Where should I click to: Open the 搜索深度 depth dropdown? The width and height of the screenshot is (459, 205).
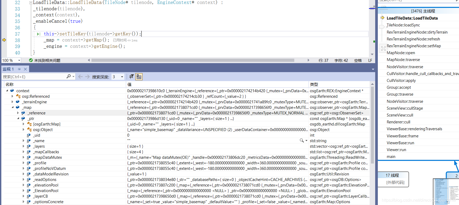point(122,77)
